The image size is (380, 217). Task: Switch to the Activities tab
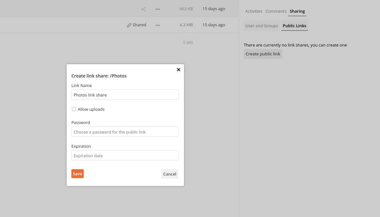point(254,11)
